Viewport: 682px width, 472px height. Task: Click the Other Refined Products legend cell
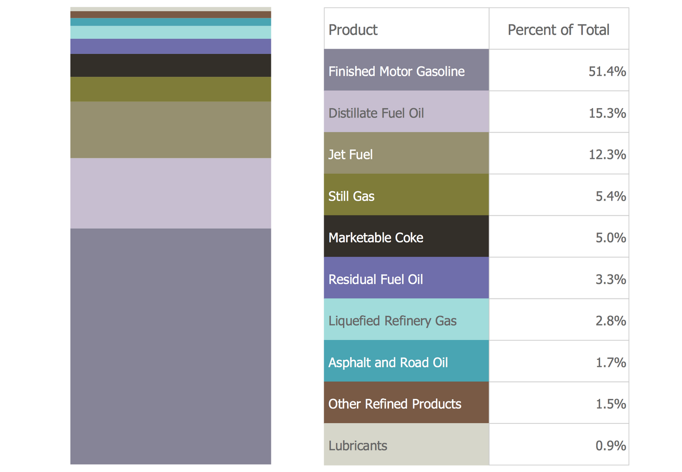(x=406, y=403)
